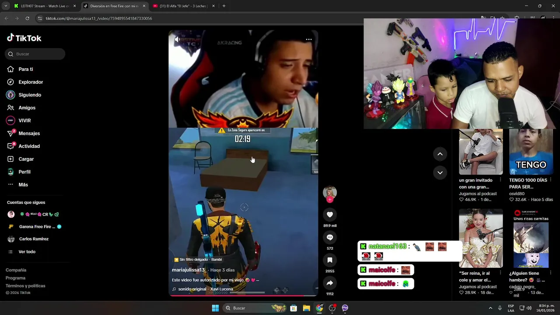Seek on red video progress bar

tap(243, 296)
